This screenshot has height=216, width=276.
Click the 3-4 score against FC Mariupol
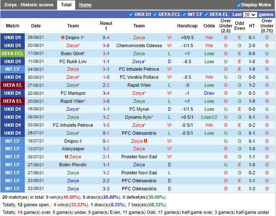pyautogui.click(x=106, y=93)
